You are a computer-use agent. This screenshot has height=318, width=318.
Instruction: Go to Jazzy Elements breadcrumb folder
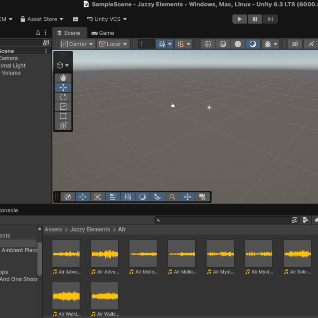(x=90, y=229)
